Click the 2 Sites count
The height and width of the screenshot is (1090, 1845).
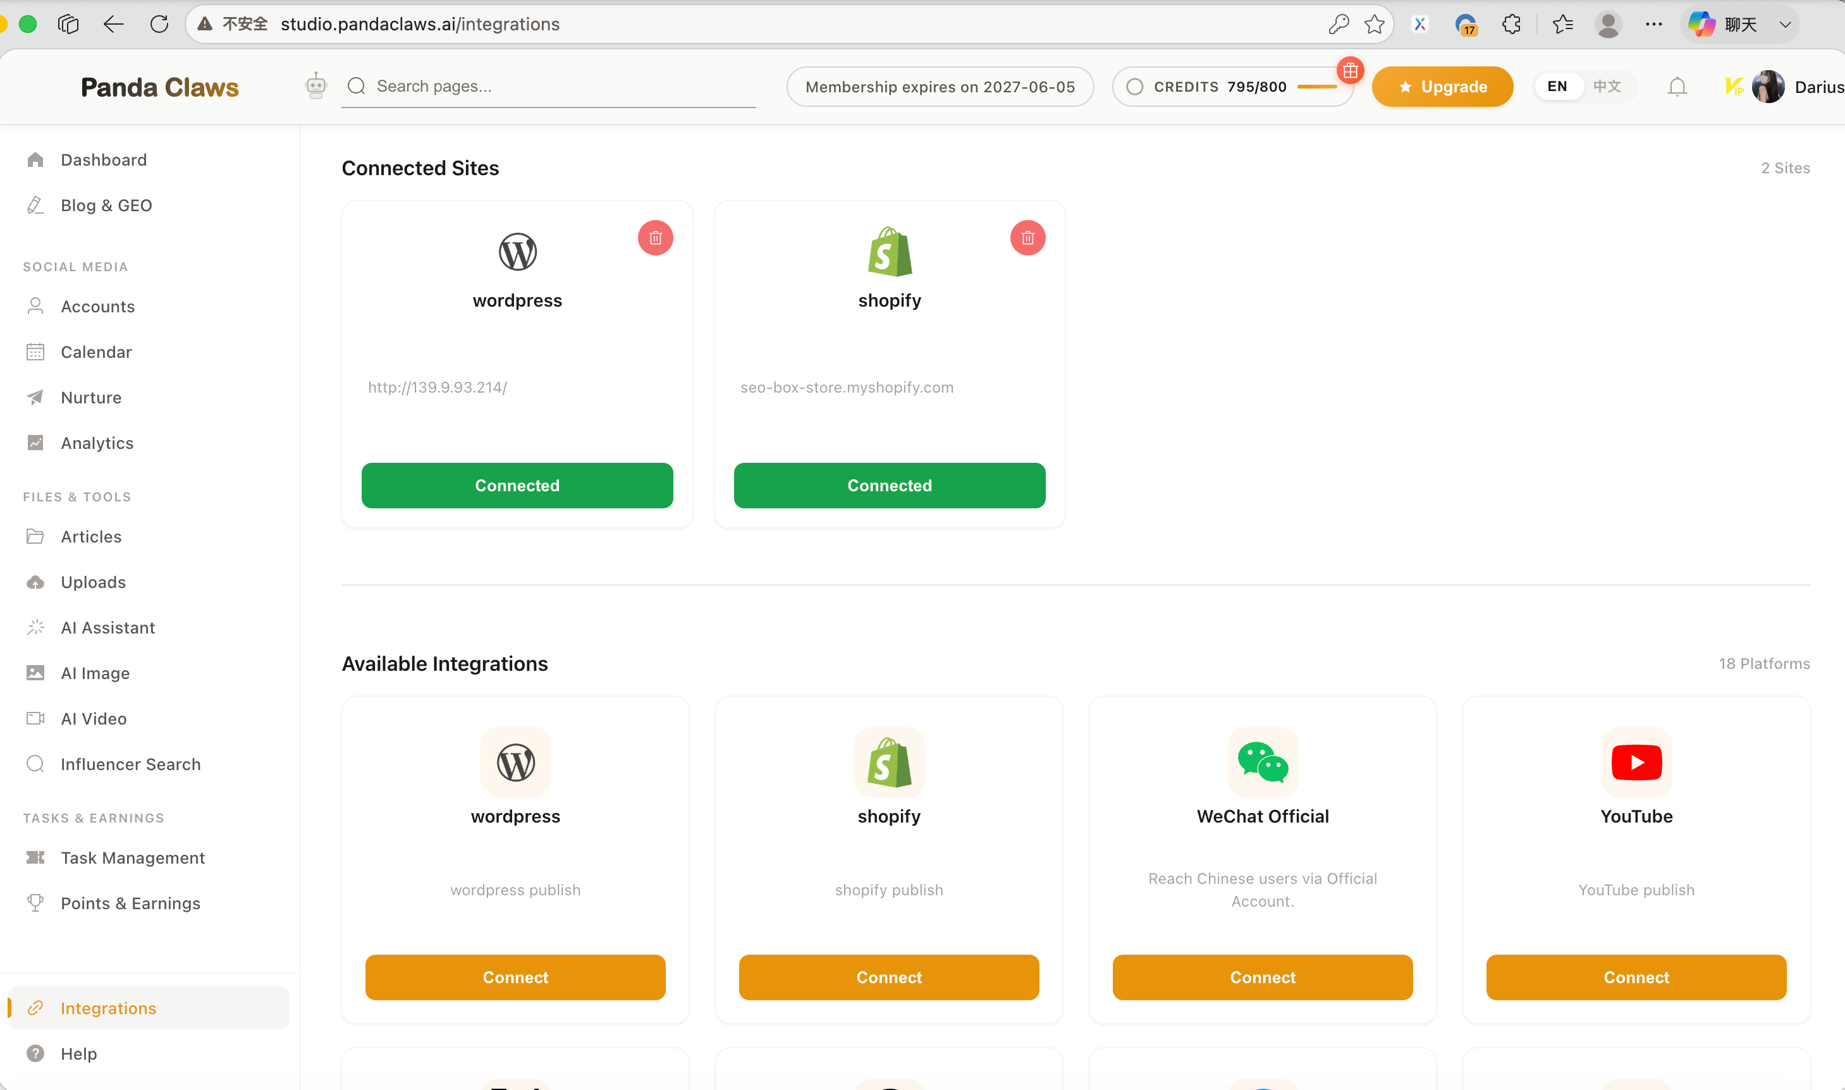[x=1786, y=168]
